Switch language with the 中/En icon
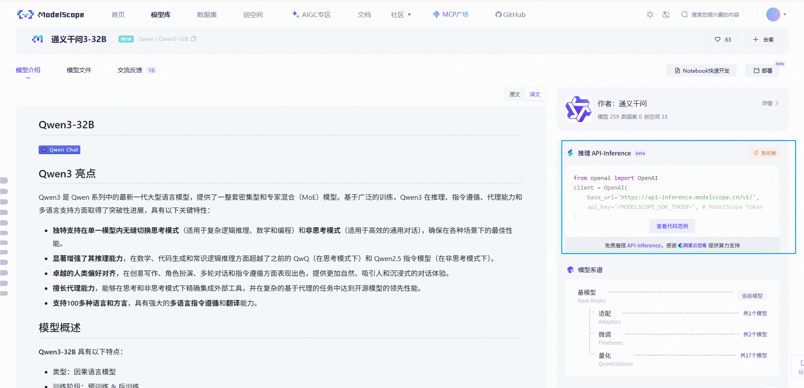804x388 pixels. click(666, 14)
